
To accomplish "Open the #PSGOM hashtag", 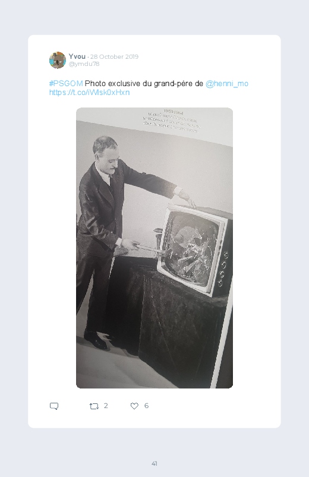I will pyautogui.click(x=66, y=83).
